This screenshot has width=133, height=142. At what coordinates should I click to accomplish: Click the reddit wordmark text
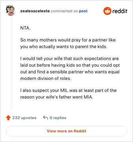tap(120, 11)
